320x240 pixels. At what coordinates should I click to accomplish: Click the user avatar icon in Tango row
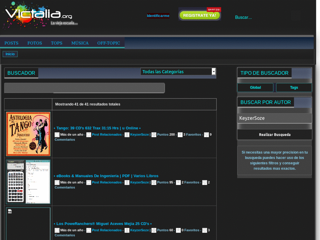[127, 135]
